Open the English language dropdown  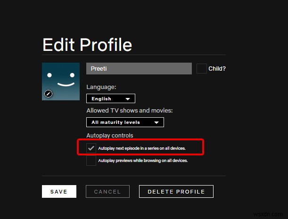(x=110, y=99)
